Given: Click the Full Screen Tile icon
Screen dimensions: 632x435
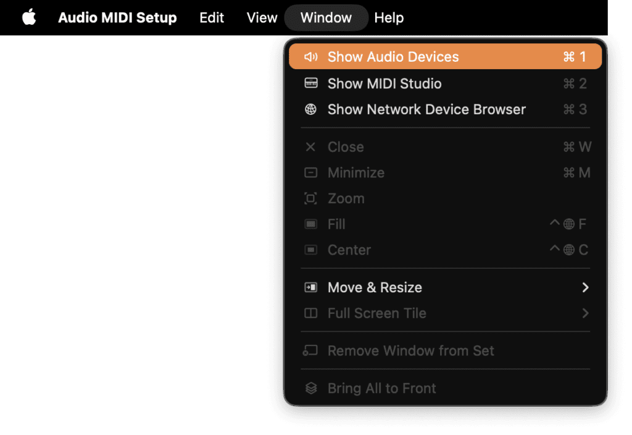Looking at the screenshot, I should tap(311, 313).
